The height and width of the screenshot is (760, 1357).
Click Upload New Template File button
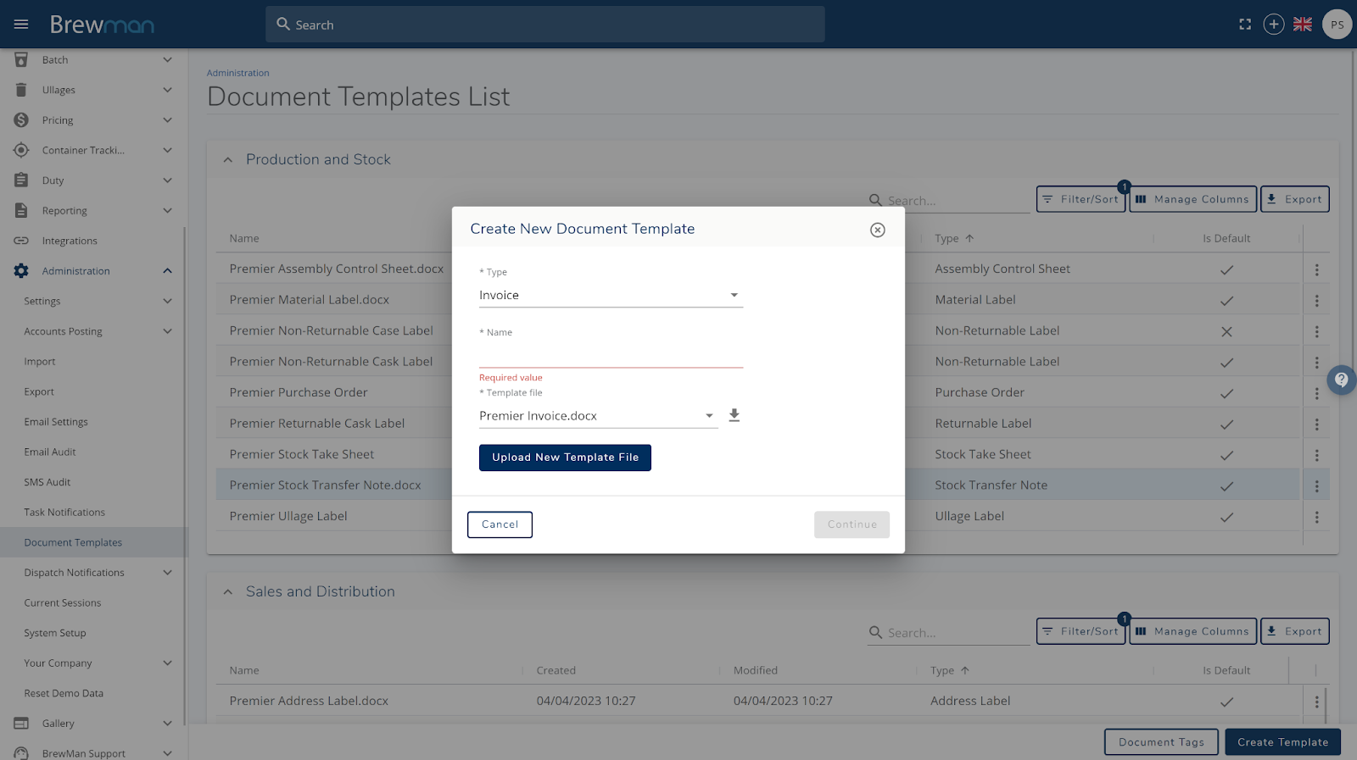(565, 458)
